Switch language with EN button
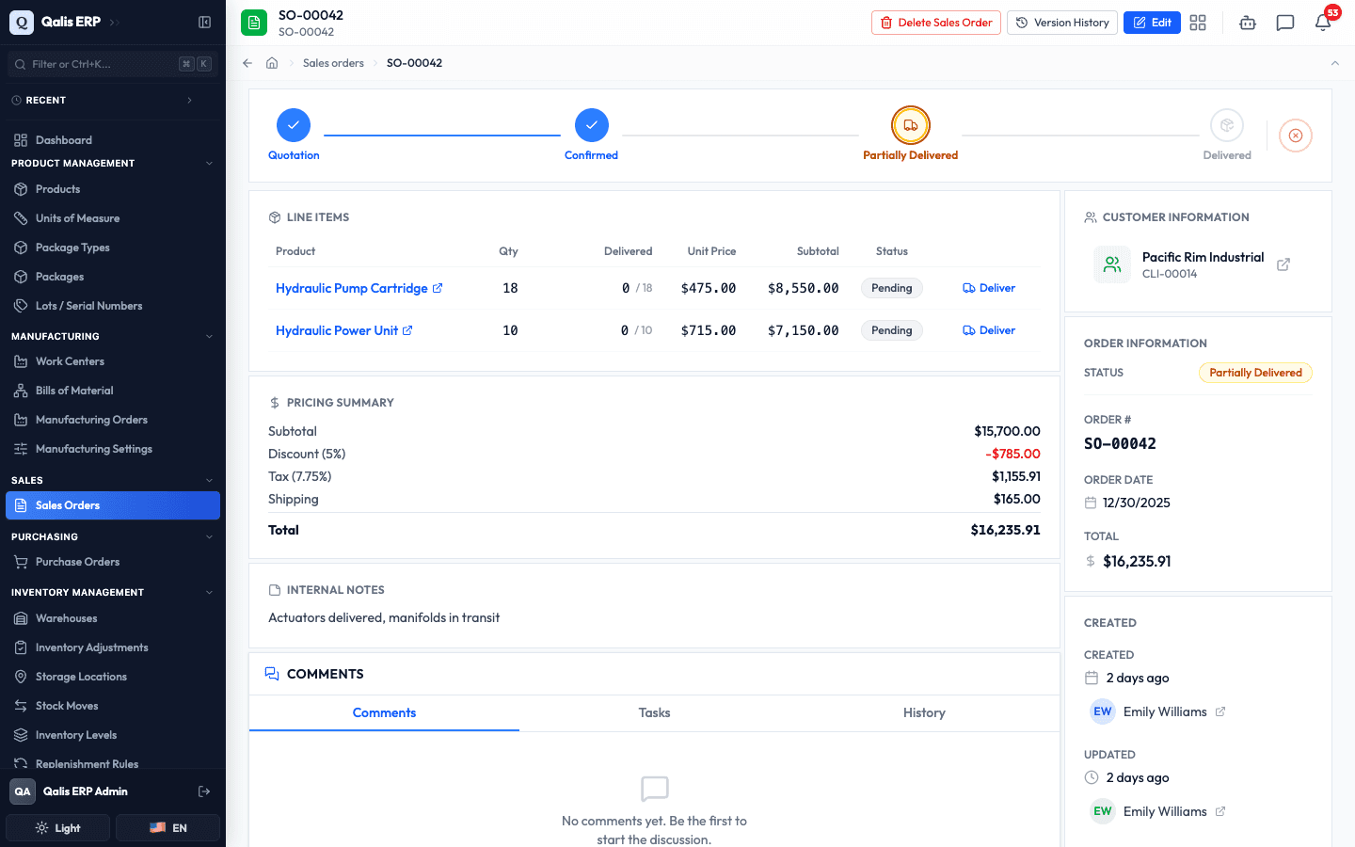 click(x=167, y=828)
